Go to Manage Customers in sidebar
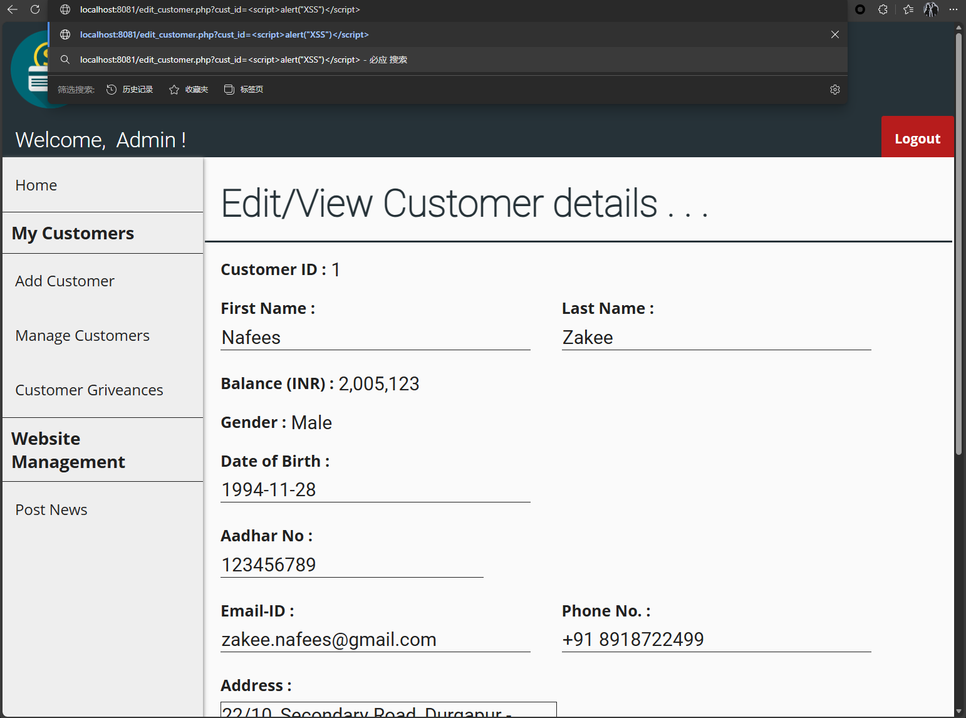Screen dimensions: 966x718 click(x=82, y=336)
